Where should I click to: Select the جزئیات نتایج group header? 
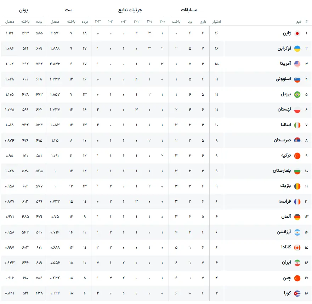(130, 10)
